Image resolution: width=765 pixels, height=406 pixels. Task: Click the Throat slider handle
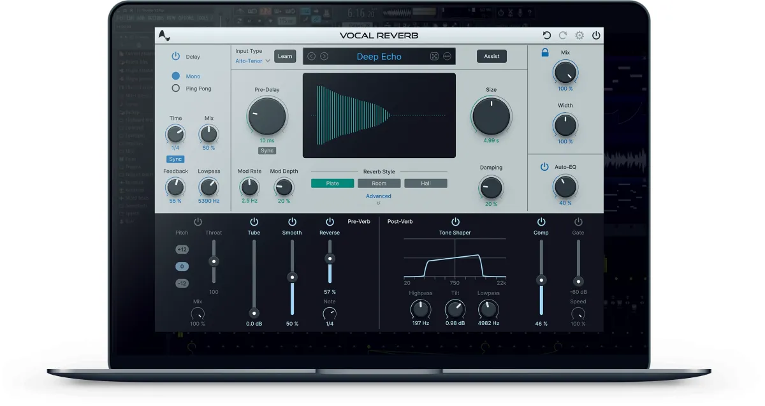click(x=214, y=261)
